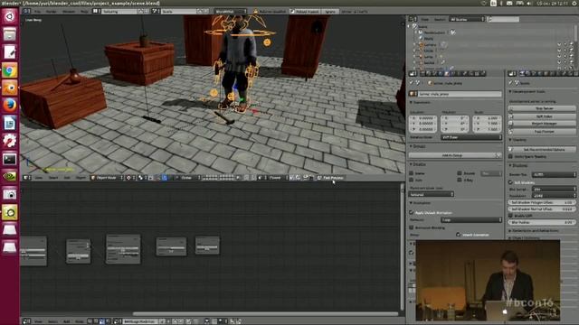Screen dimensions: 579x325
Task: Open the Render properties tab in left properties panel
Action: click(x=422, y=74)
